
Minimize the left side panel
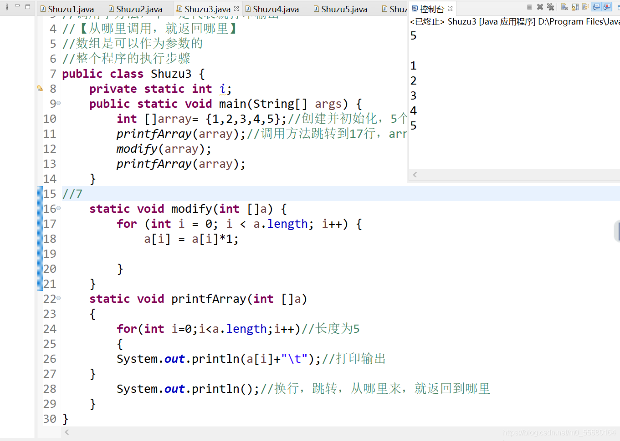17,6
